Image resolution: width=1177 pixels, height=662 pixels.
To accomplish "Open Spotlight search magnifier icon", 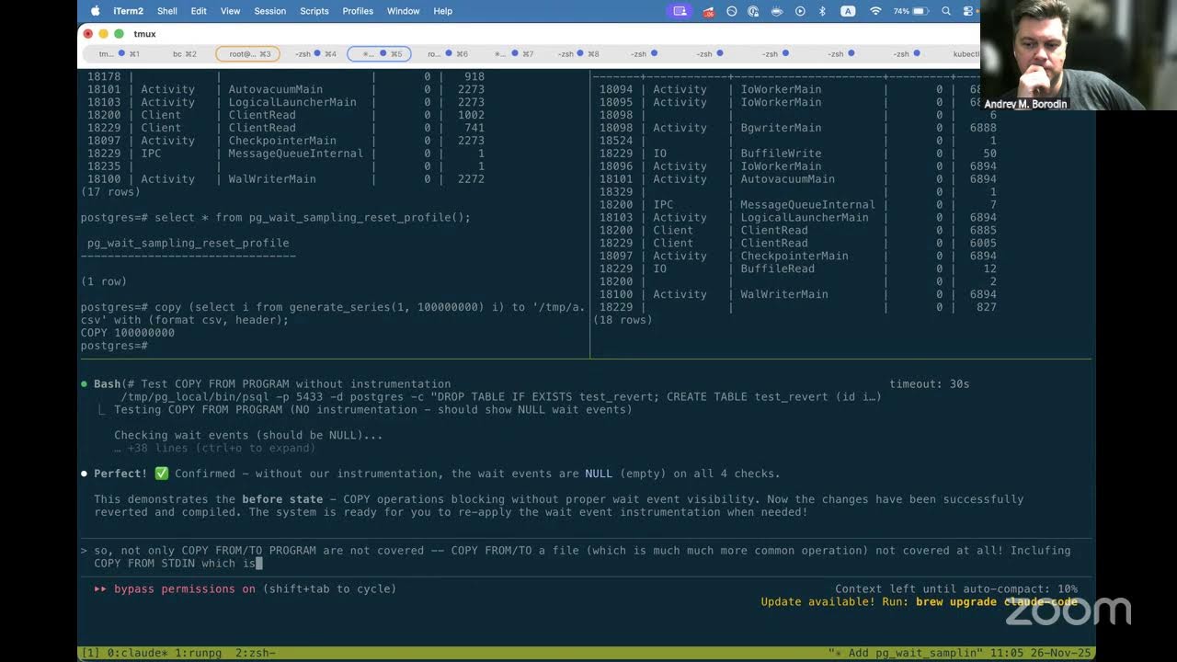I will pos(946,11).
